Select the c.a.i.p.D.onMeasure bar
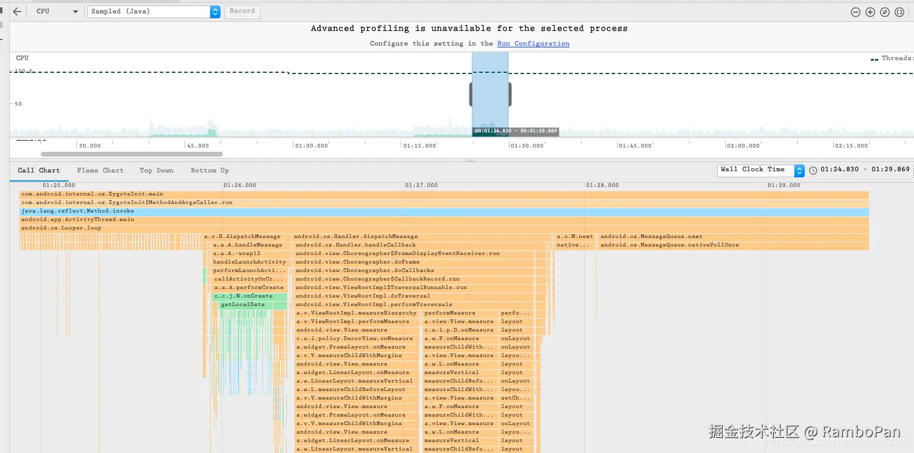 pyautogui.click(x=460, y=330)
